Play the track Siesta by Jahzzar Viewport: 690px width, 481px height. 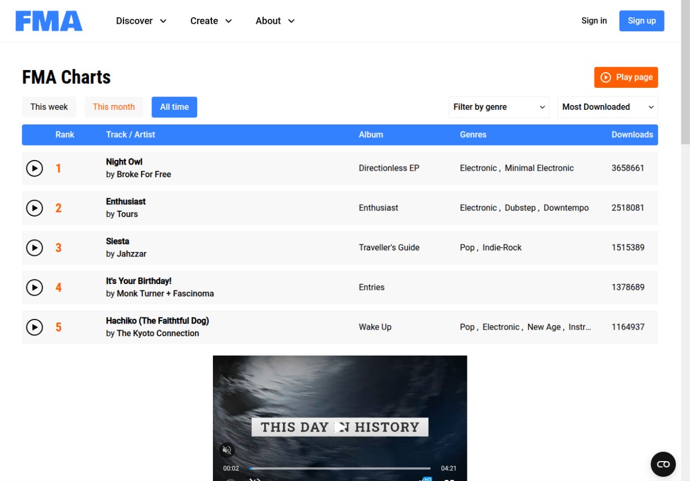(x=34, y=248)
